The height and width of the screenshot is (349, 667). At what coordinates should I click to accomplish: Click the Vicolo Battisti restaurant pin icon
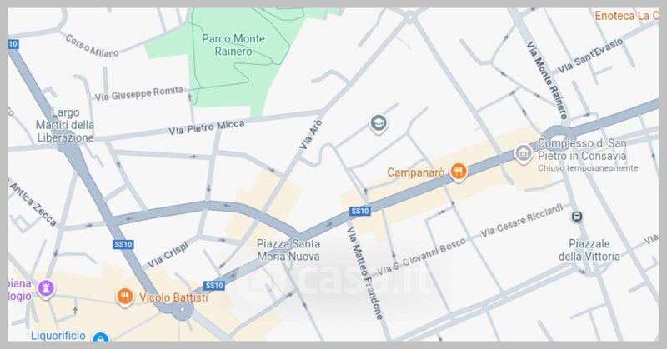pyautogui.click(x=124, y=297)
